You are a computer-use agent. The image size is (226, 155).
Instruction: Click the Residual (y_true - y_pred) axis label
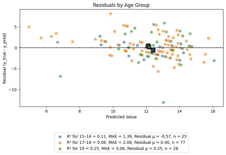[5, 58]
